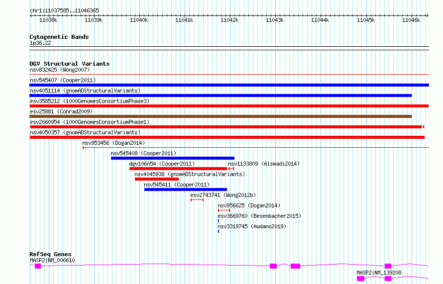
Task: Click the Cytogenetic Bands track title
Action: pos(59,37)
